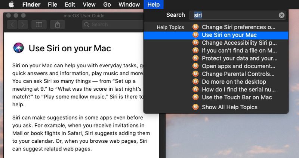299x158 pixels.
Task: Click help icon beside Change Parental Controls
Action: pos(195,74)
